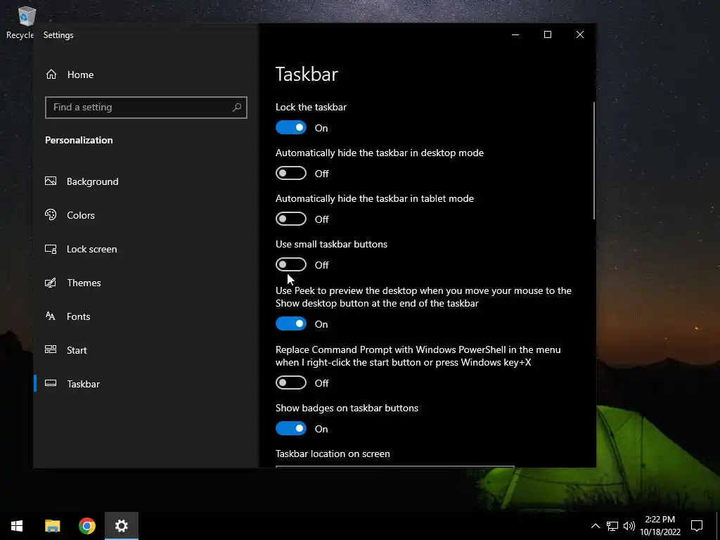Show hidden system tray icons
Image resolution: width=720 pixels, height=540 pixels.
tap(595, 526)
